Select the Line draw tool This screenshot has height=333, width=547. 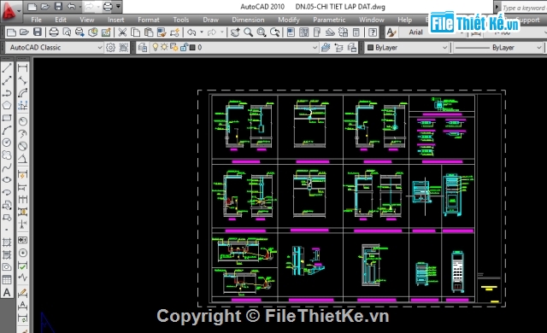(x=7, y=67)
